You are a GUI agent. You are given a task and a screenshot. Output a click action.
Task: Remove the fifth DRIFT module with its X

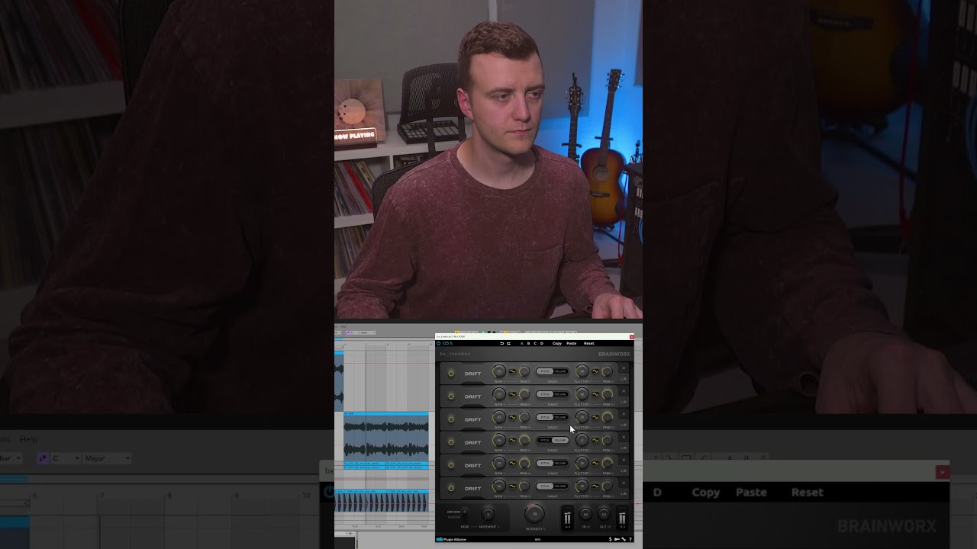click(624, 460)
